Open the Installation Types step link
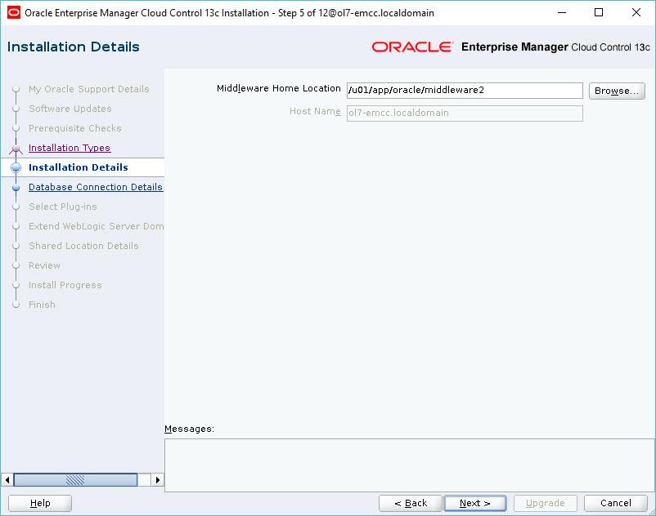Screen dimensions: 656x516 pos(70,148)
